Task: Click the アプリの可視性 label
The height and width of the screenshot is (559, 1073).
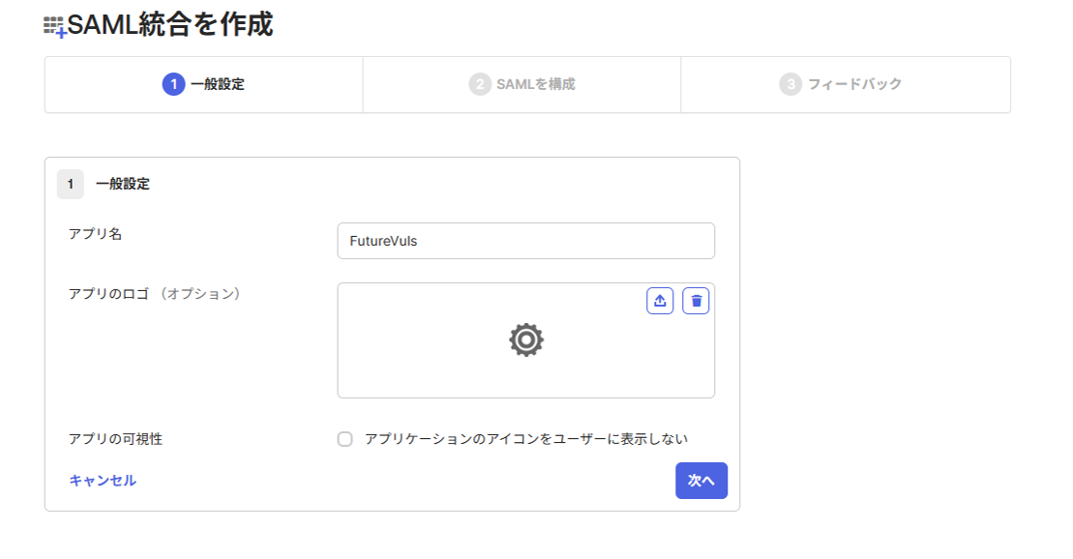Action: [116, 439]
